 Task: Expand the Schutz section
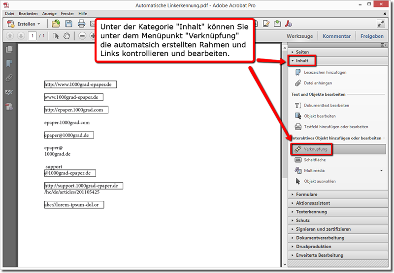pyautogui.click(x=338, y=220)
